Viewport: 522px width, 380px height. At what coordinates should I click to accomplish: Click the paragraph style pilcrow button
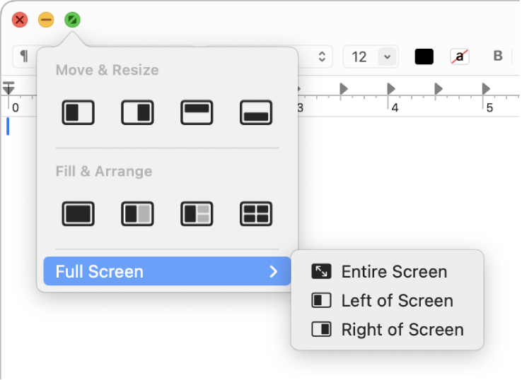(24, 57)
